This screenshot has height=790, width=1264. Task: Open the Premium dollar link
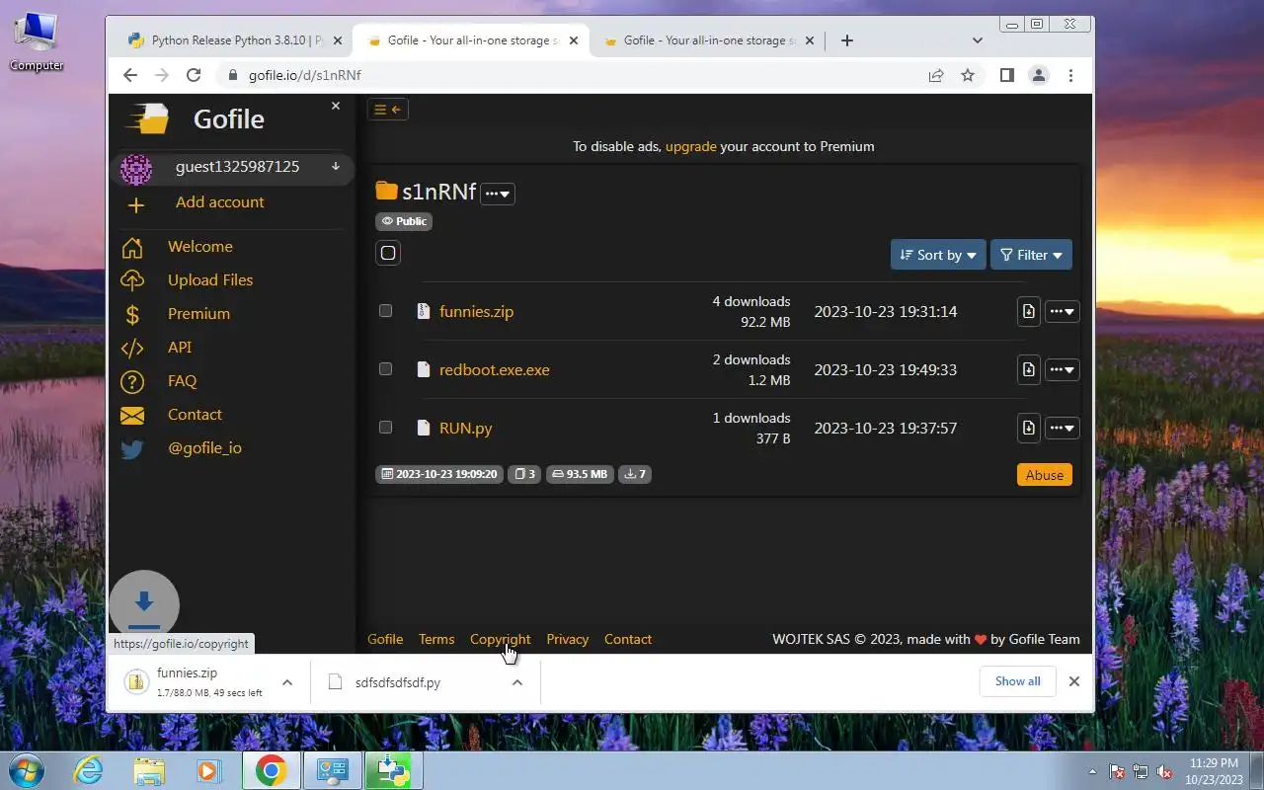[198, 314]
